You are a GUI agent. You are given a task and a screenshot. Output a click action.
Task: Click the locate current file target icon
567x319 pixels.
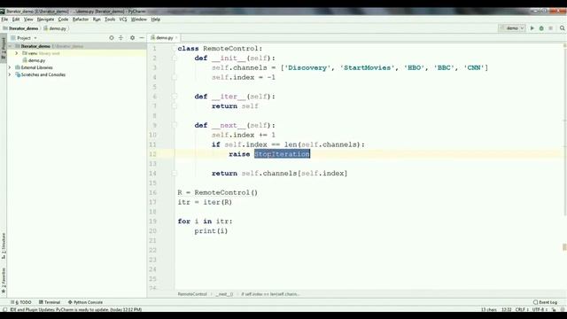point(112,37)
